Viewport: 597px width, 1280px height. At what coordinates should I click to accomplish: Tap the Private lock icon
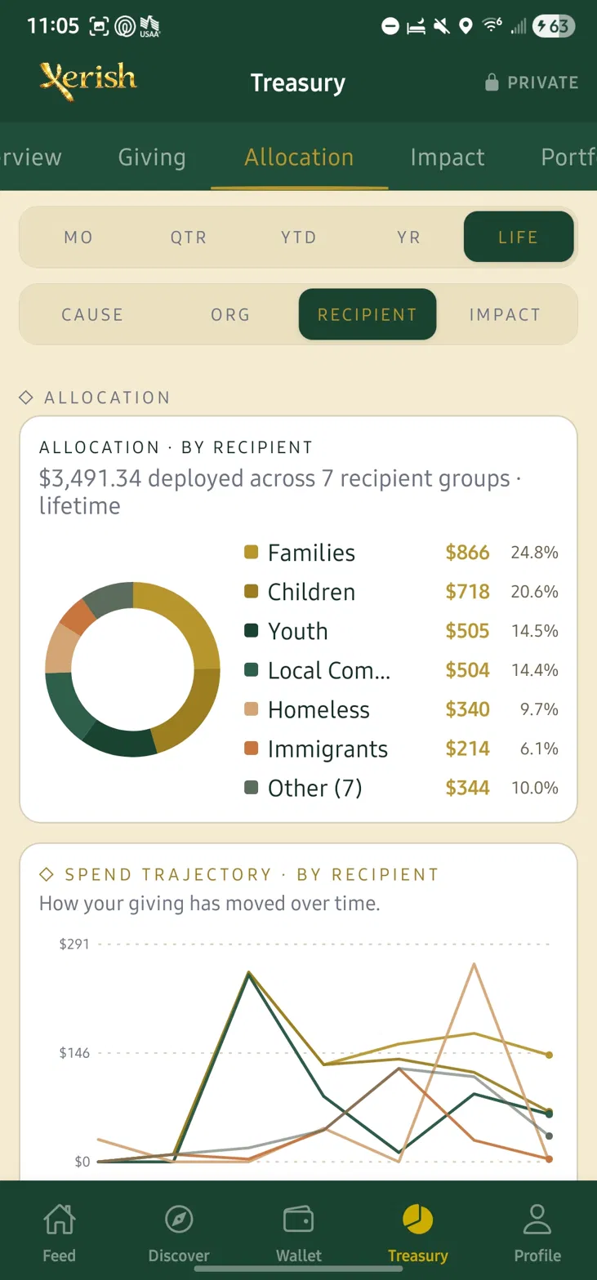[x=492, y=82]
